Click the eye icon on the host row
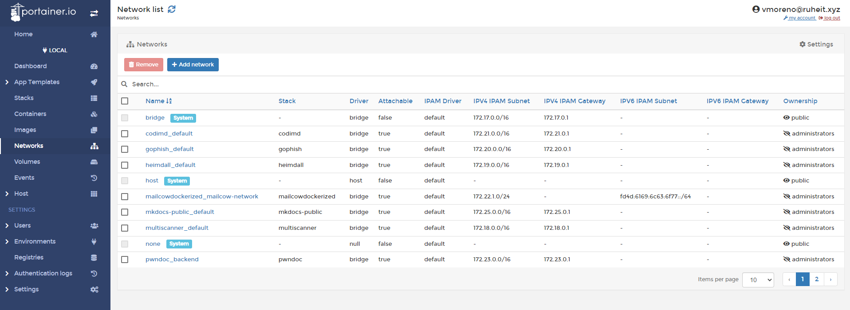The image size is (850, 310). [787, 181]
